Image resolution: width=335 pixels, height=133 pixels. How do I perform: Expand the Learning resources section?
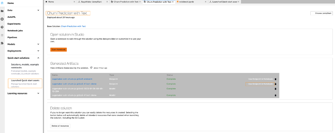click(38, 93)
